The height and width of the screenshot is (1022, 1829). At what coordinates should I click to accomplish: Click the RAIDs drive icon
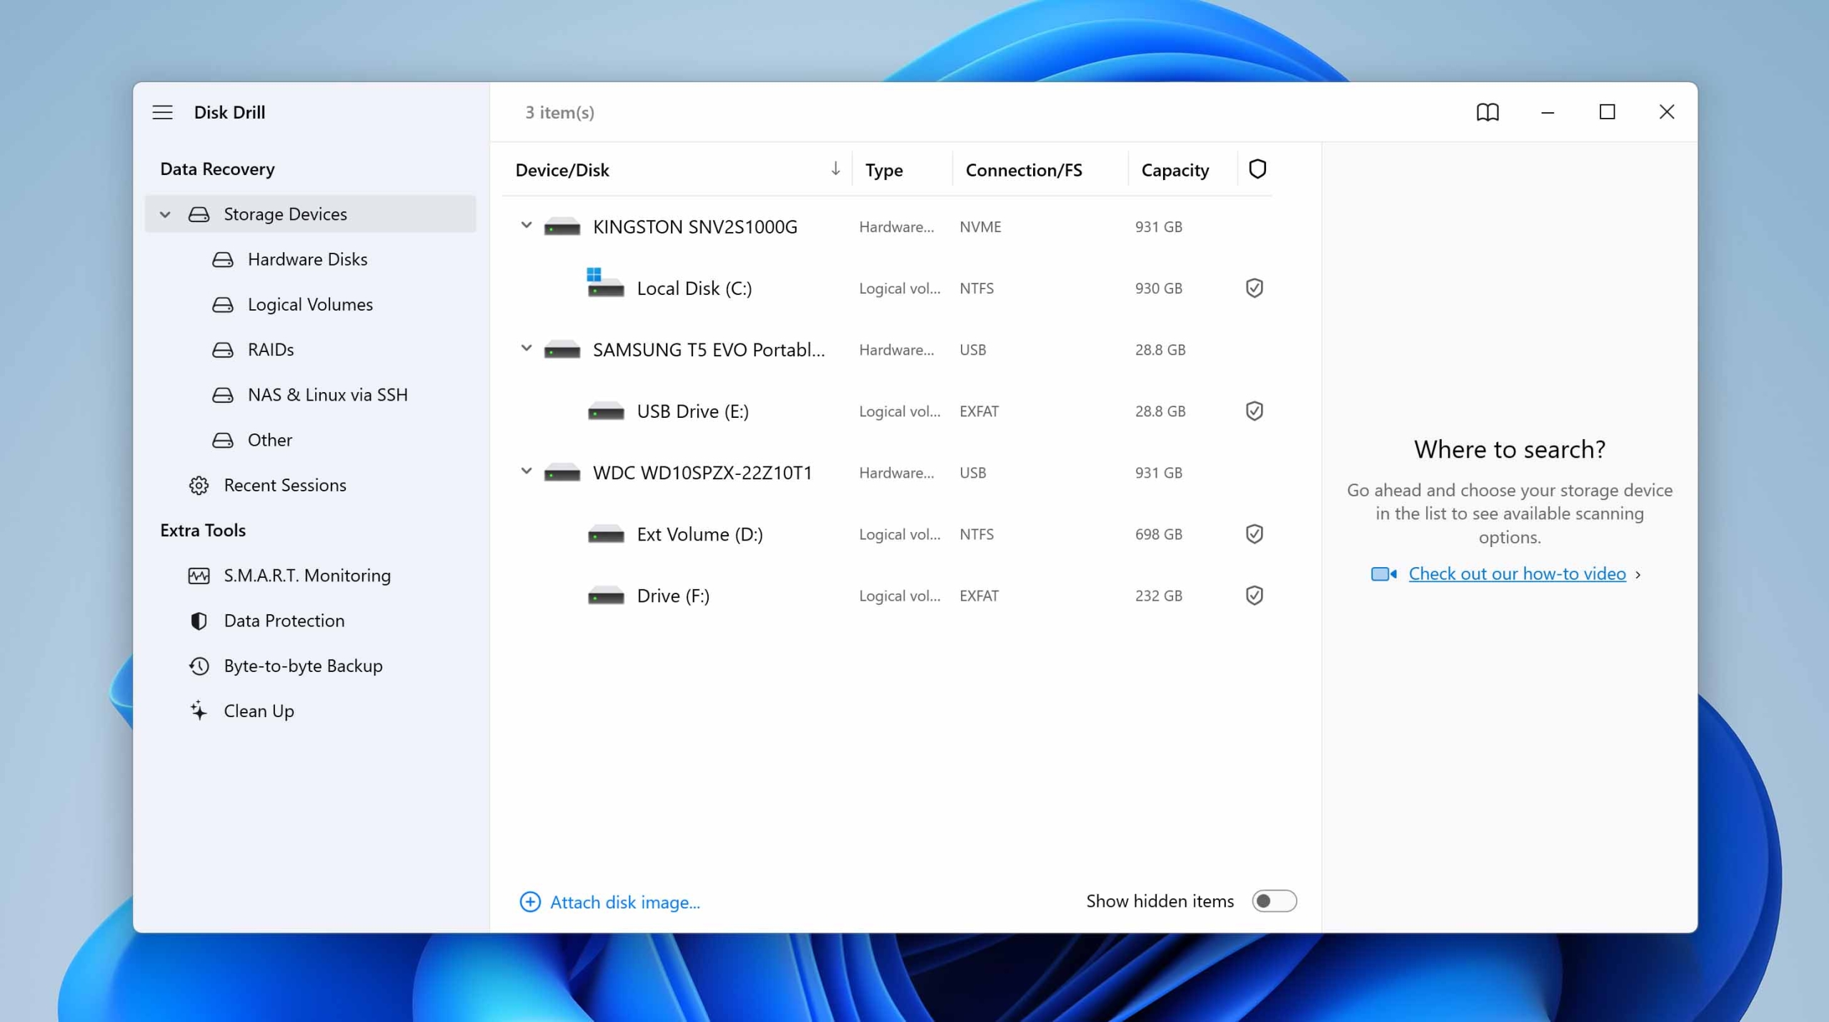(223, 349)
